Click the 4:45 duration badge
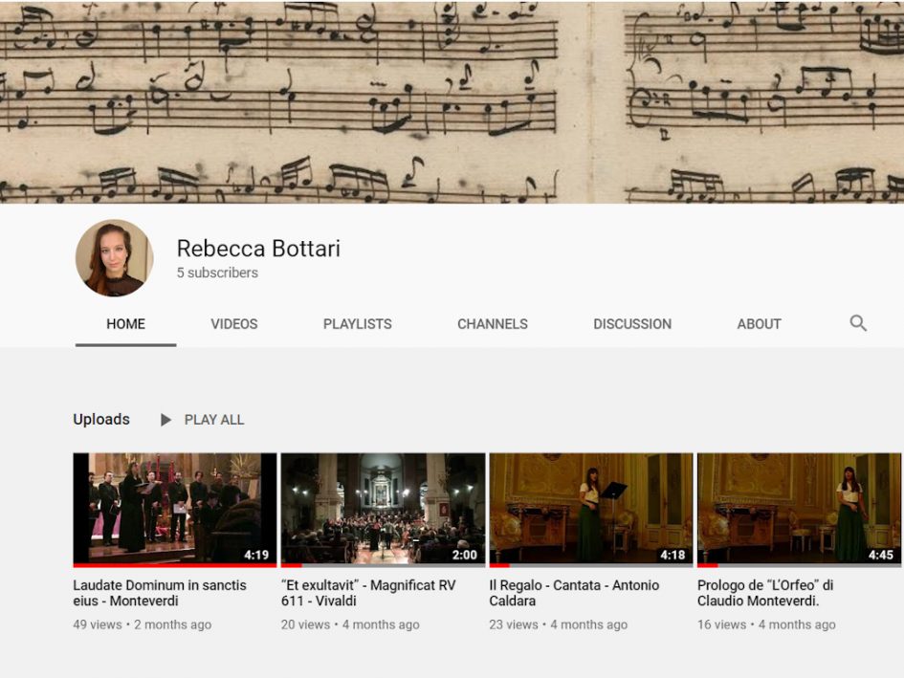The width and height of the screenshot is (904, 678). (881, 555)
